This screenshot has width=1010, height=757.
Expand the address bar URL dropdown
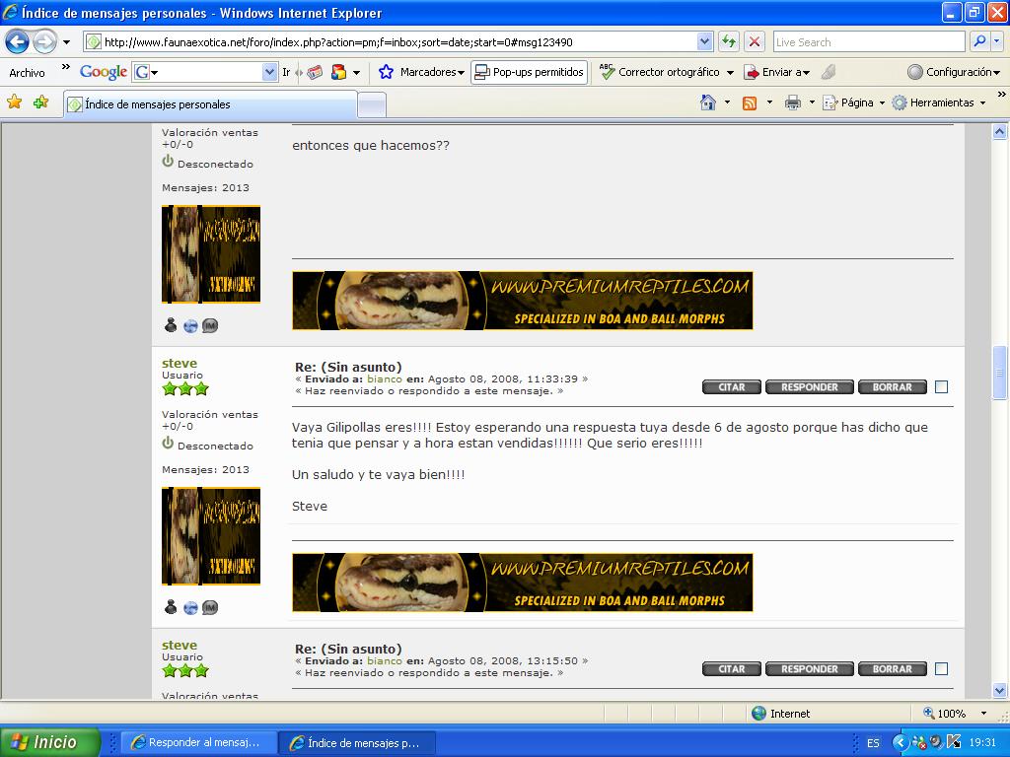(x=704, y=41)
